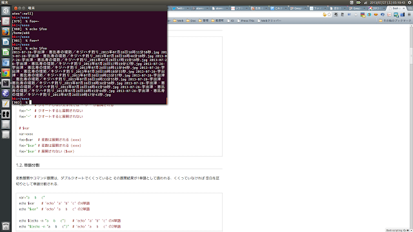Open the text editor notepad dock icon
Viewport: 413px width, 232px height.
[6, 104]
